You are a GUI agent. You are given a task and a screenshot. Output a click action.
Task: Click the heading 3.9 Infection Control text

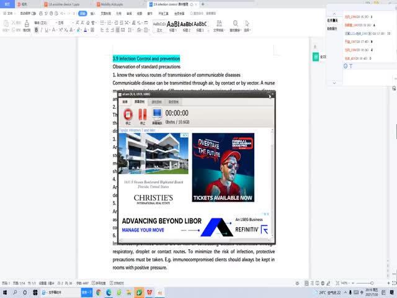pyautogui.click(x=146, y=58)
